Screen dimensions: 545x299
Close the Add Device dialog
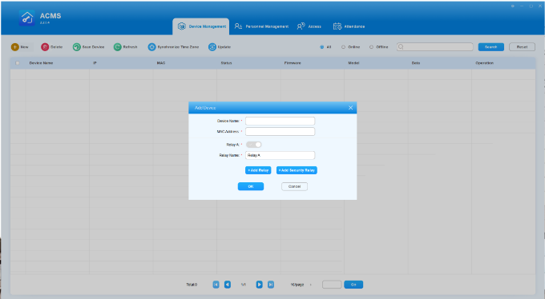[350, 108]
